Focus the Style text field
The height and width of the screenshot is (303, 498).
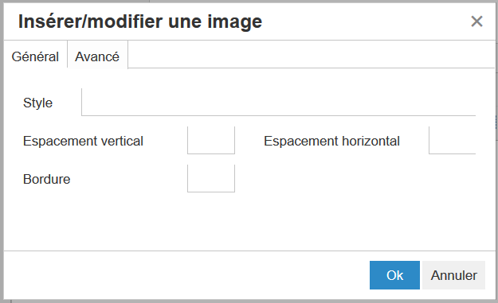click(279, 102)
